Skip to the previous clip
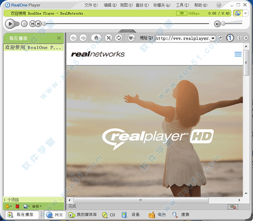The image size is (253, 221). [x=32, y=24]
